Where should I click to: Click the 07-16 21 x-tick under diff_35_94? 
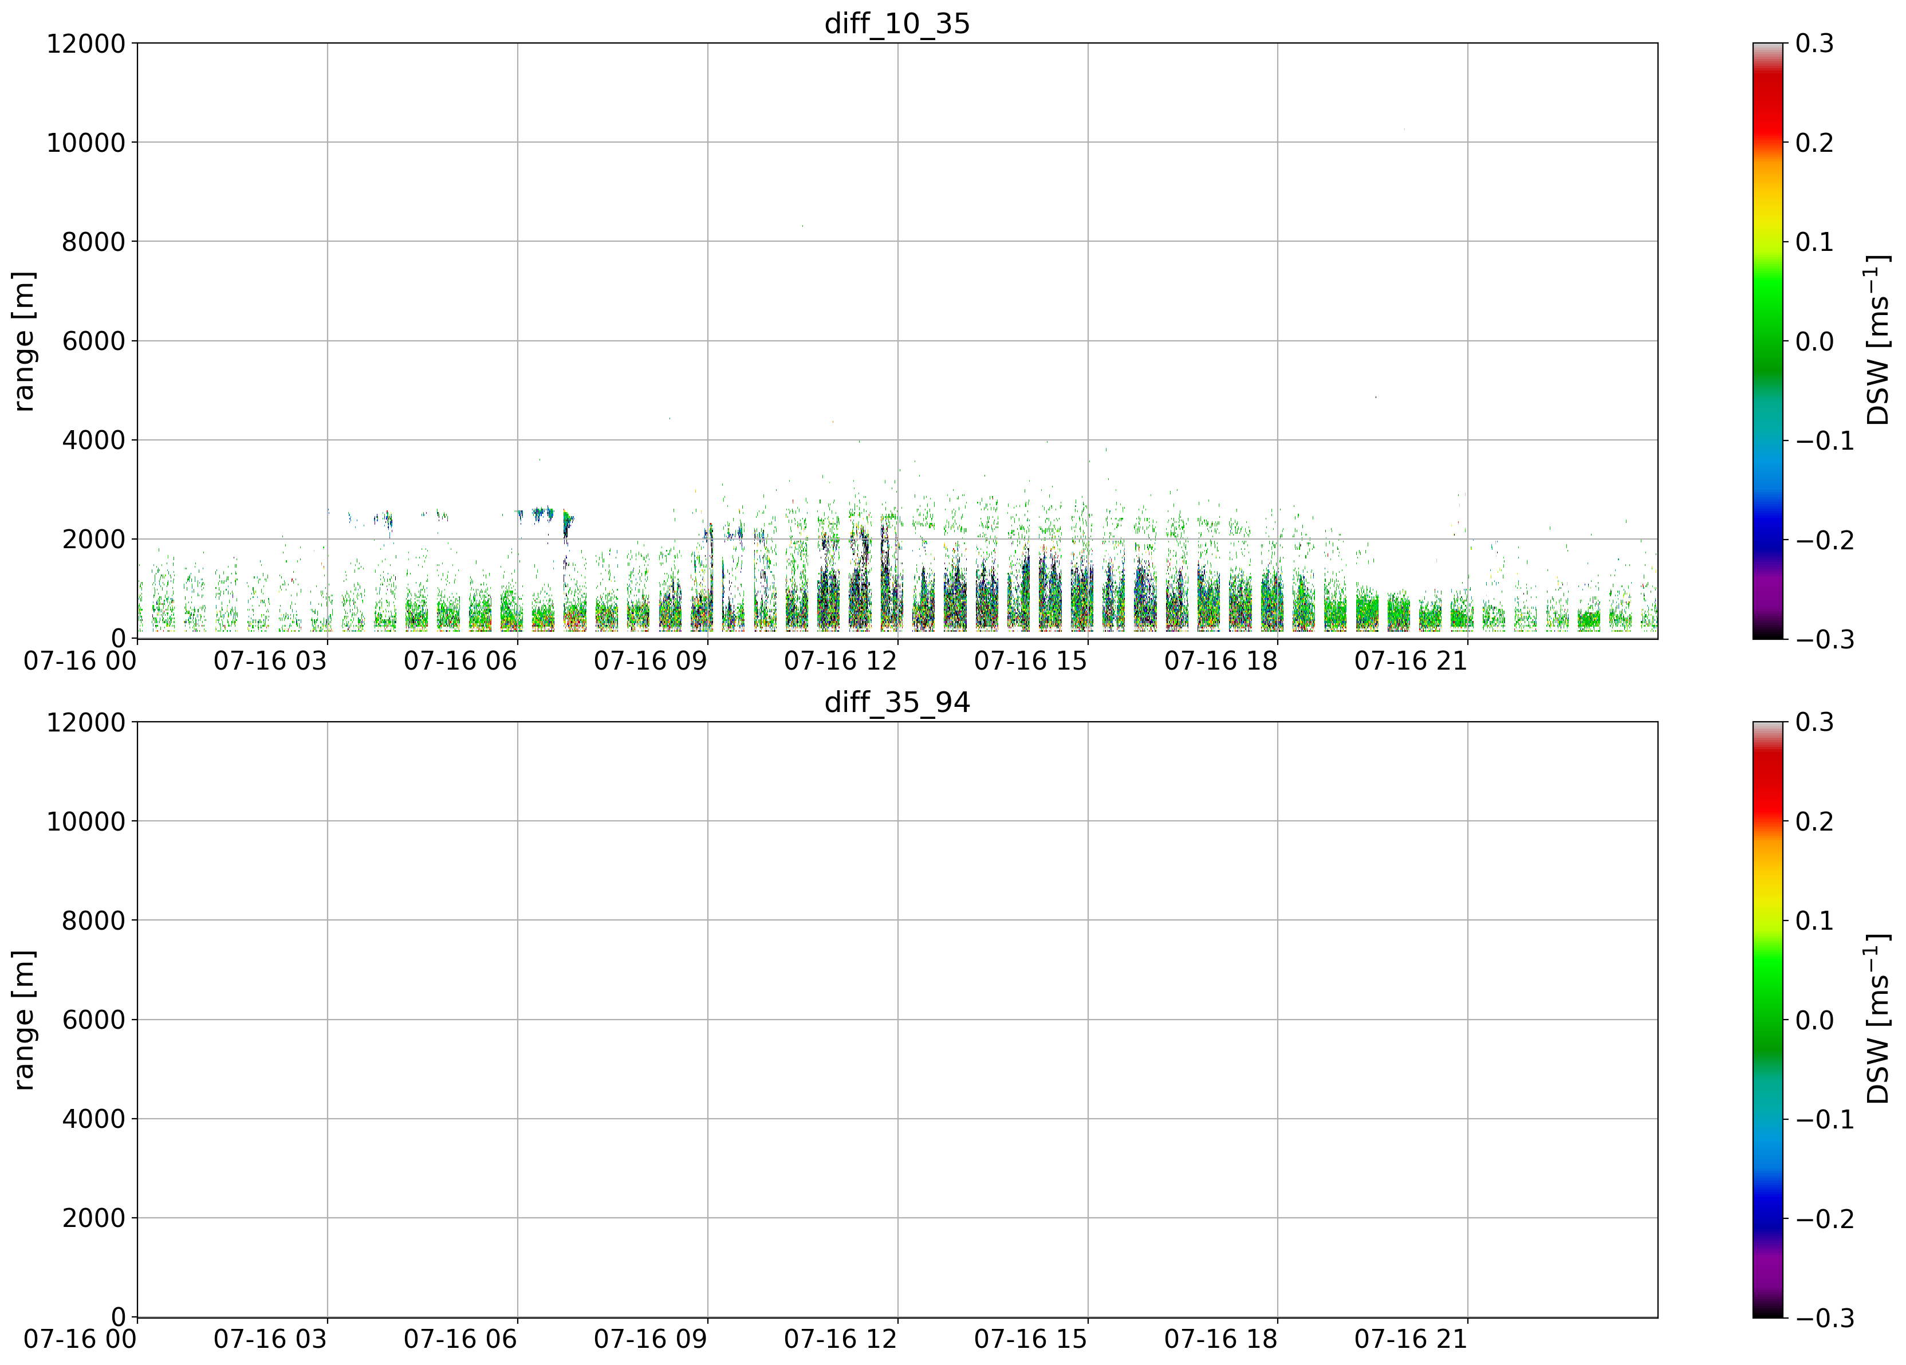[x=1410, y=1340]
